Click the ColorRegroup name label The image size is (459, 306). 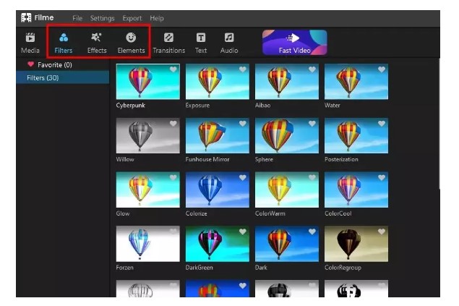[343, 268]
